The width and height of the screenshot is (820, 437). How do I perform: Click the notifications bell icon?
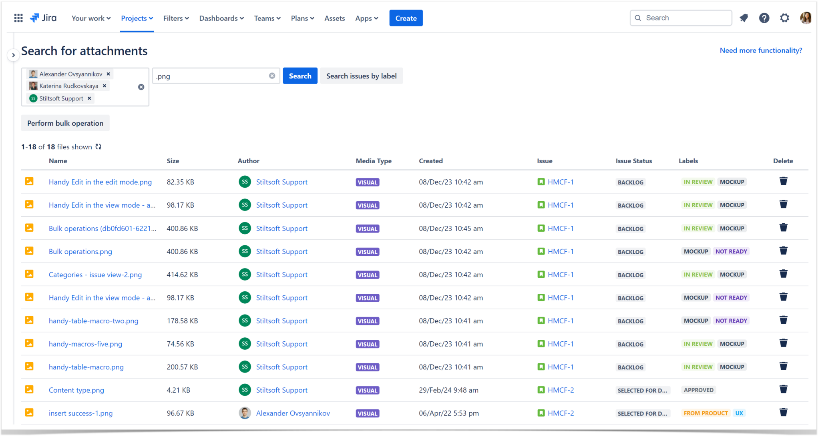click(744, 18)
